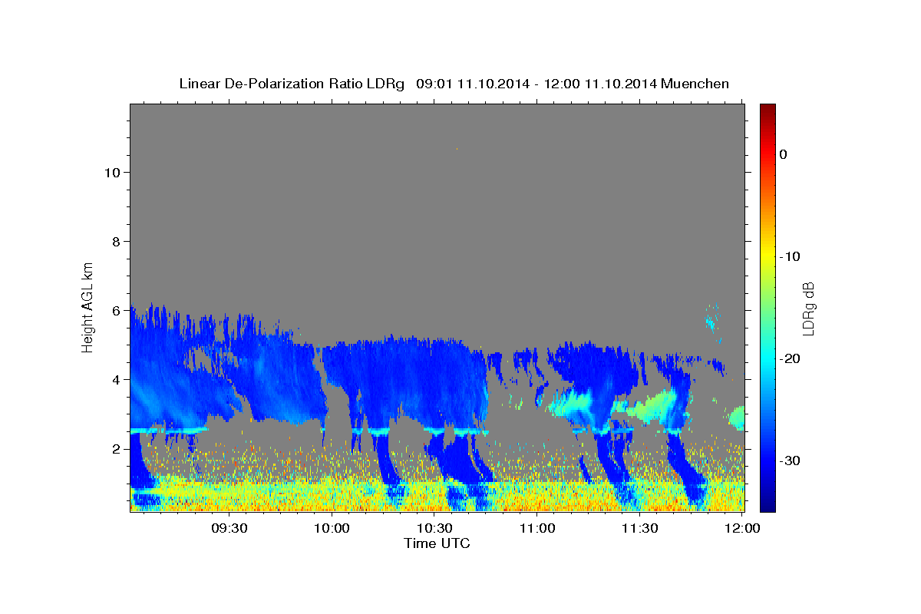Viewport: 921px width, 614px height.
Task: Click the colorbar value -20
Action: tap(791, 358)
